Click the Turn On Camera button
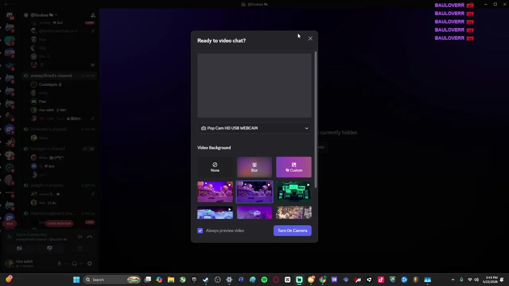 (292, 230)
